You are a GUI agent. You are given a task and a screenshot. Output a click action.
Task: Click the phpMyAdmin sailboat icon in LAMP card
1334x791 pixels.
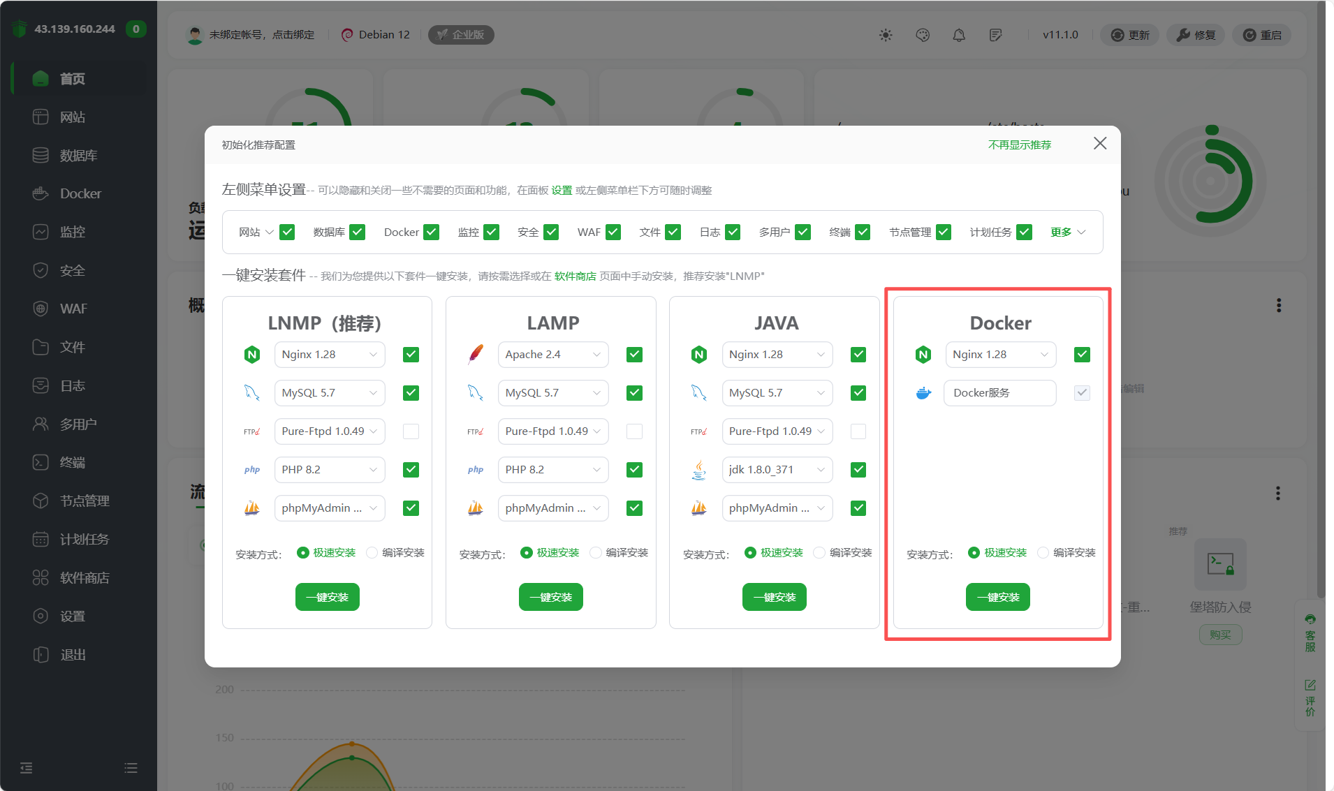[x=476, y=508]
